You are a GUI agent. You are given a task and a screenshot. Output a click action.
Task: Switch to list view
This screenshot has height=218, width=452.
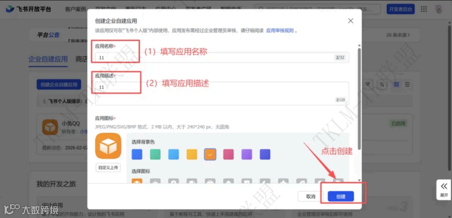pyautogui.click(x=407, y=84)
